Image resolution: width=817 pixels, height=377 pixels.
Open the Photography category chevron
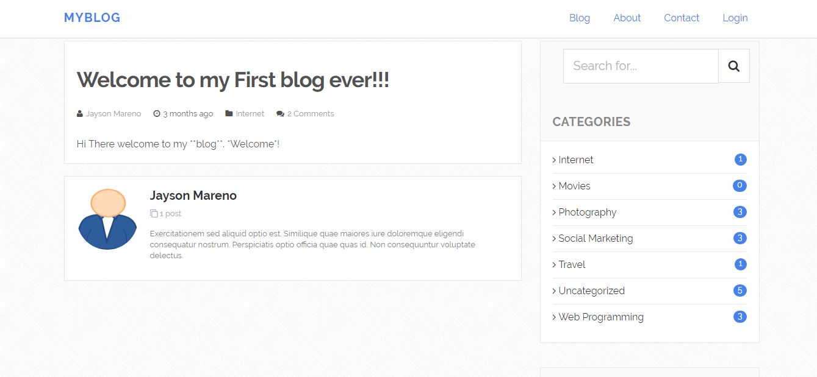(554, 213)
